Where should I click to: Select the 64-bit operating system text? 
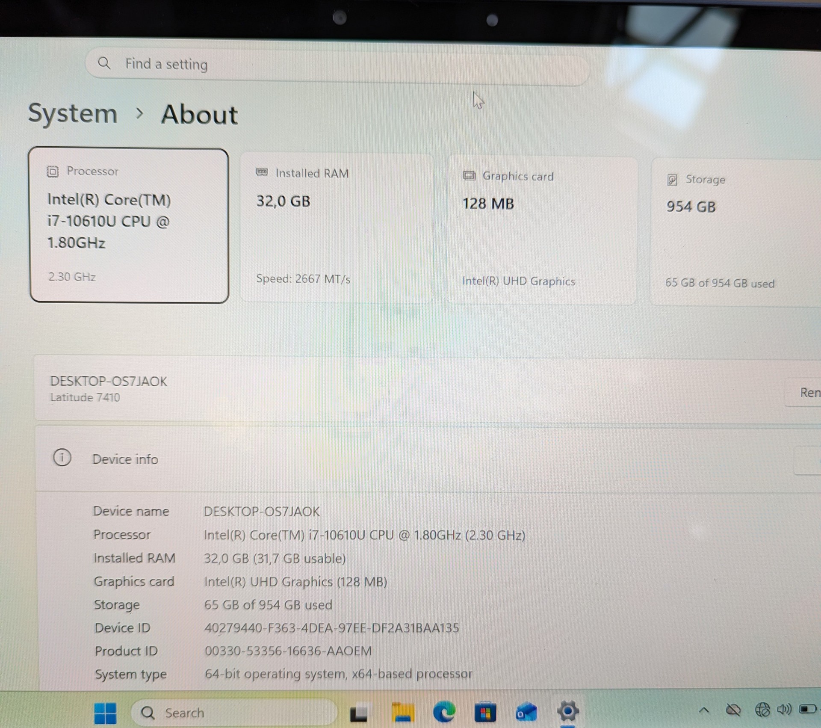[338, 674]
